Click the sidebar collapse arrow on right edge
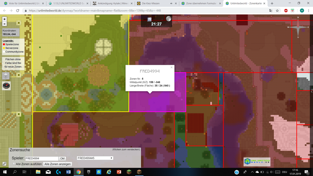Screen dimensions: 313x176 pos(312,92)
